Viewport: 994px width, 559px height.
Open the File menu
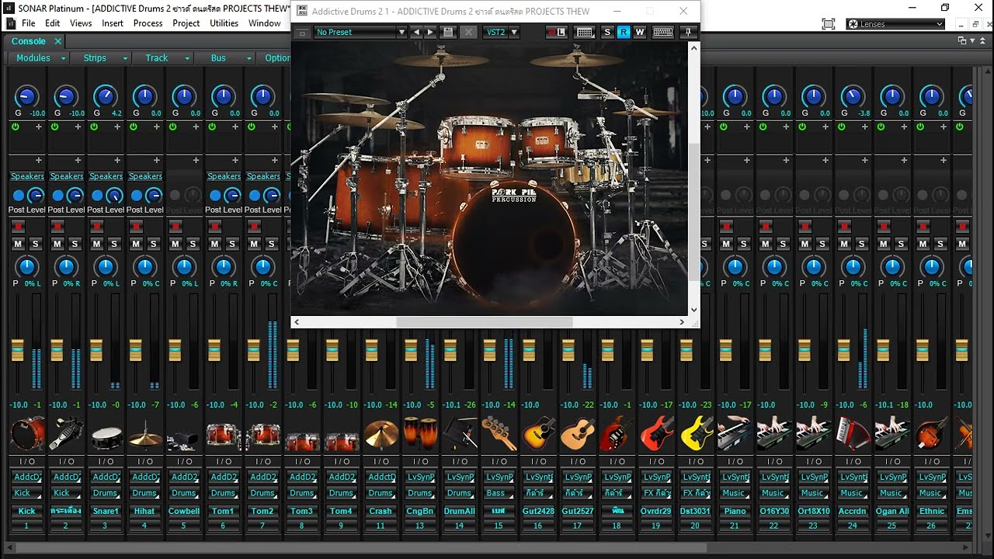[x=29, y=23]
